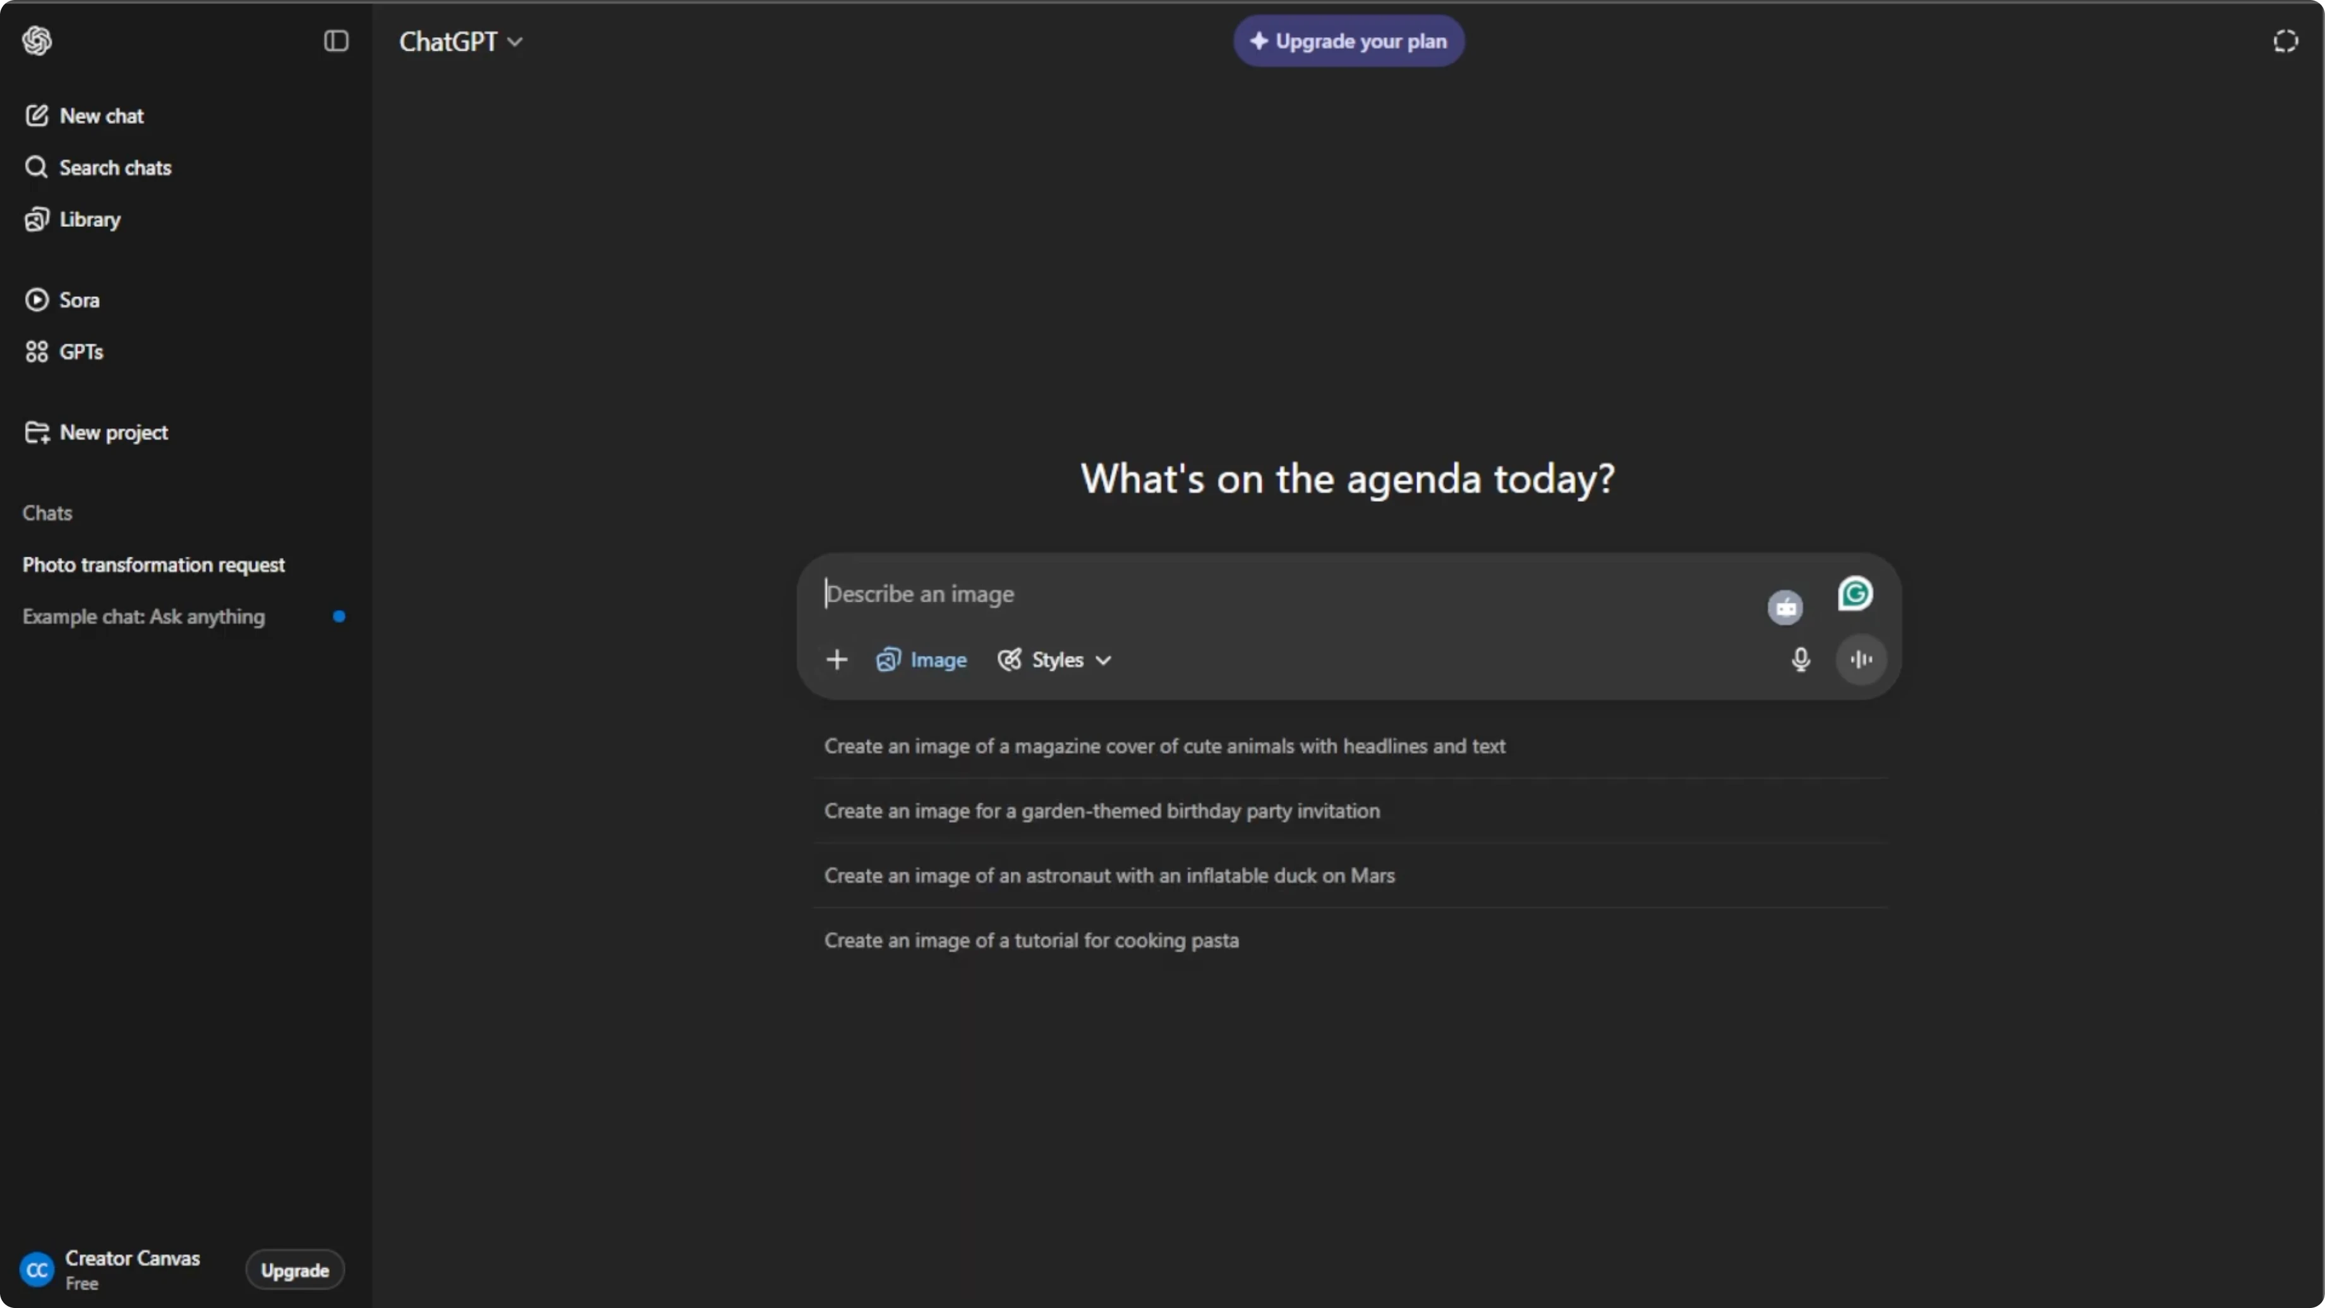This screenshot has height=1308, width=2325.
Task: Create a New project
Action: click(185, 432)
